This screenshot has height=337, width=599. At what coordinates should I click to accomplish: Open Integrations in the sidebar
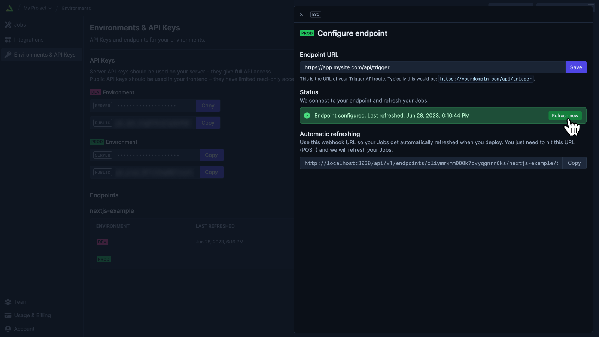coord(41,40)
